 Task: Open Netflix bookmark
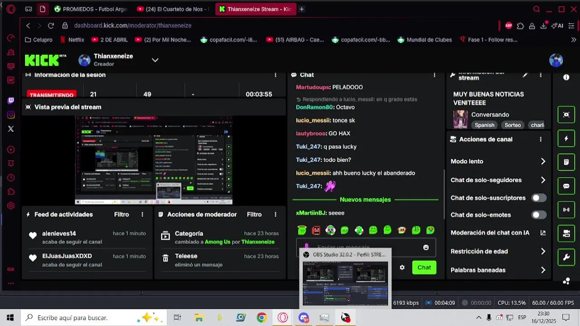pyautogui.click(x=72, y=40)
